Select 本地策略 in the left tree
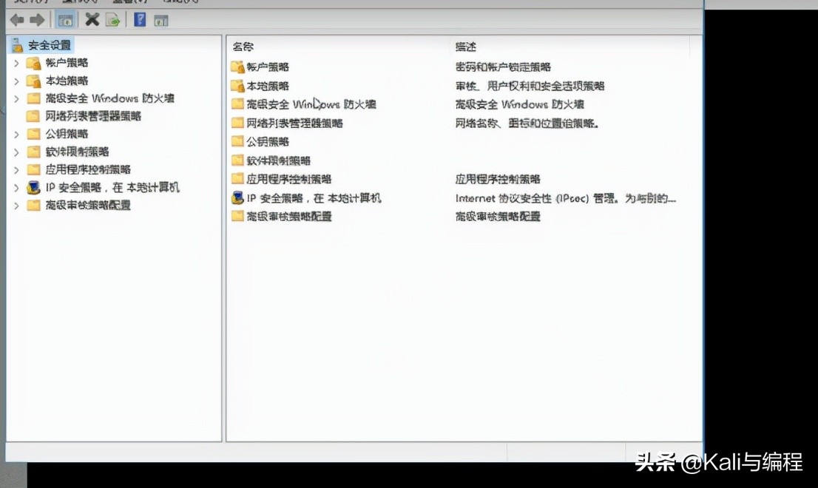Screen dimensions: 818x488 click(67, 81)
